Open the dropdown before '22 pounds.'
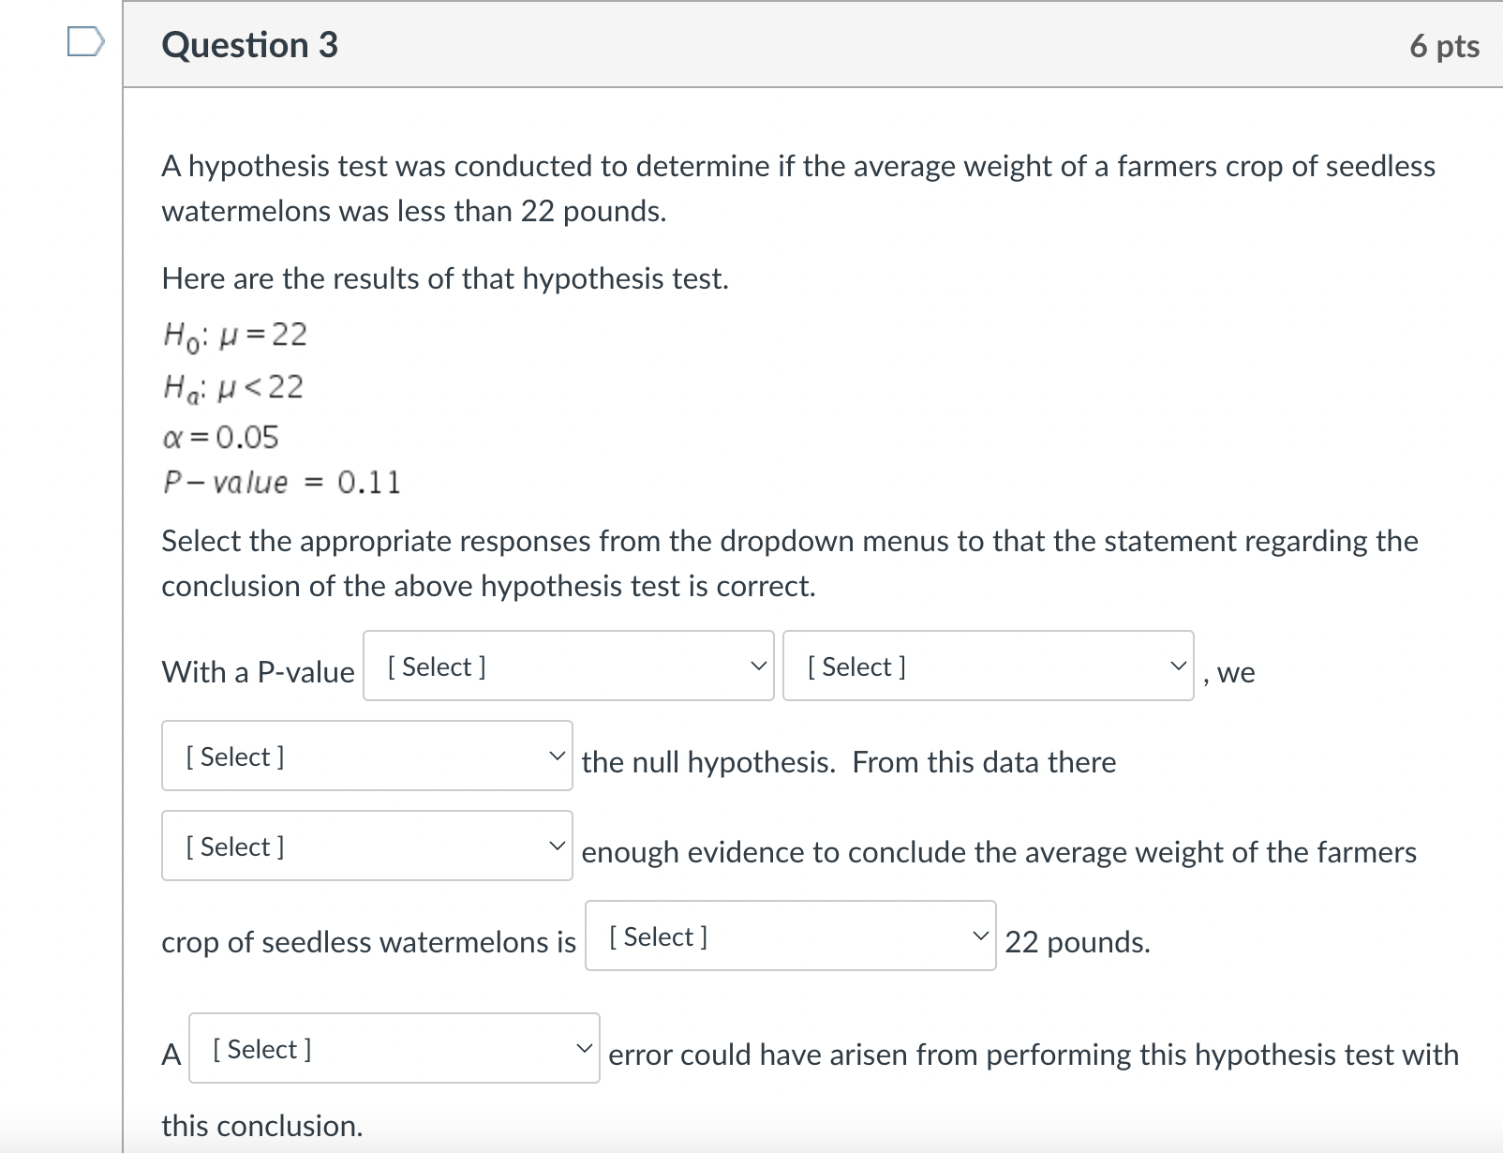Viewport: 1503px width, 1153px height. click(x=790, y=936)
